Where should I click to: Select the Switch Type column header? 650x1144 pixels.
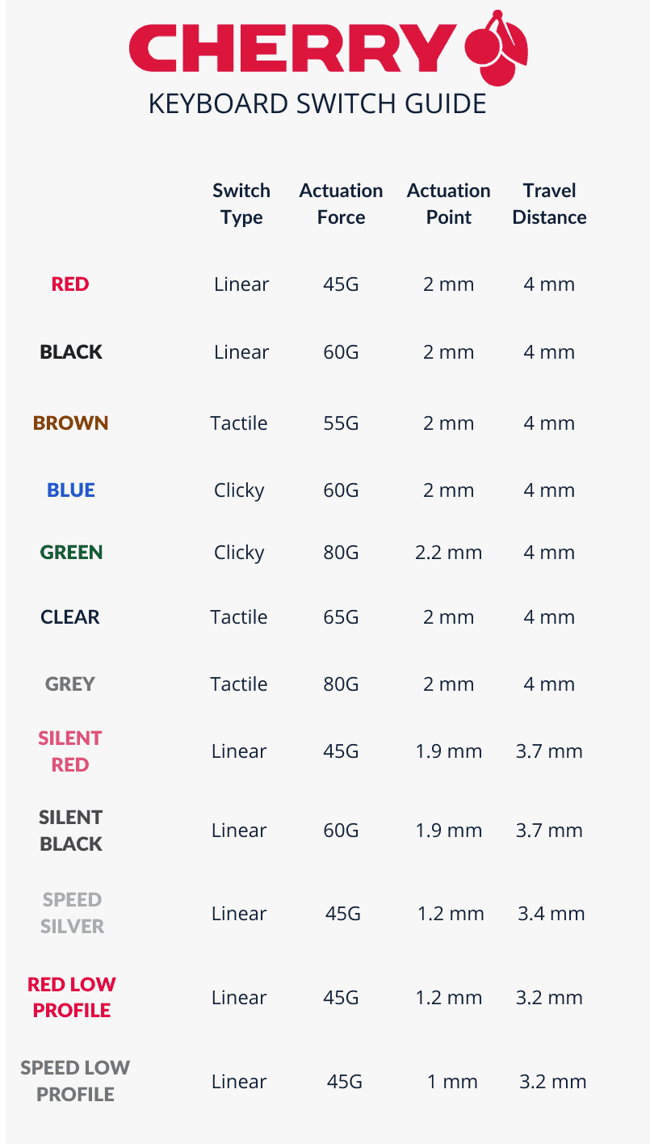click(x=241, y=204)
